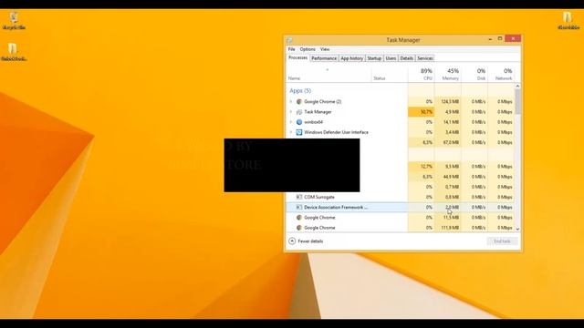This screenshot has width=584, height=328.
Task: Sort by the Disk column header
Action: 474,75
